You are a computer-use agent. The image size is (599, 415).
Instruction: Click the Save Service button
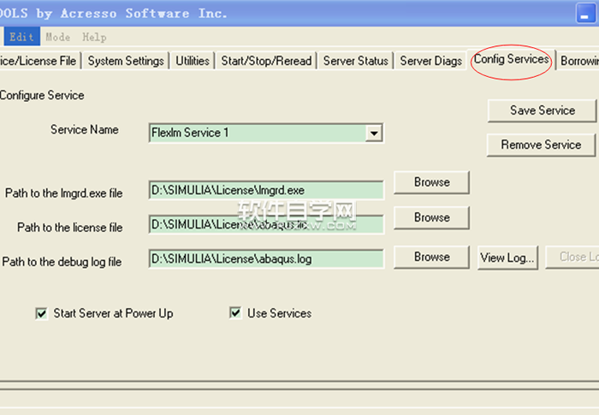click(542, 110)
